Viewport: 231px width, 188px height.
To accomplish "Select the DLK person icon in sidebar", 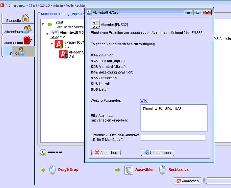I will point(21,51).
